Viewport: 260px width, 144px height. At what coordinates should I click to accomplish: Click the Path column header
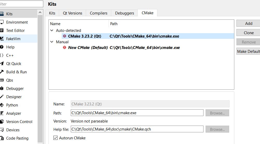171,24
